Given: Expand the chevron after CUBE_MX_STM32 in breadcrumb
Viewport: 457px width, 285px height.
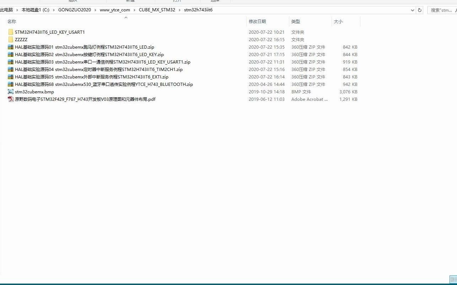Looking at the screenshot, I should point(179,10).
